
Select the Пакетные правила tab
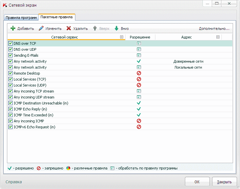(x=57, y=17)
